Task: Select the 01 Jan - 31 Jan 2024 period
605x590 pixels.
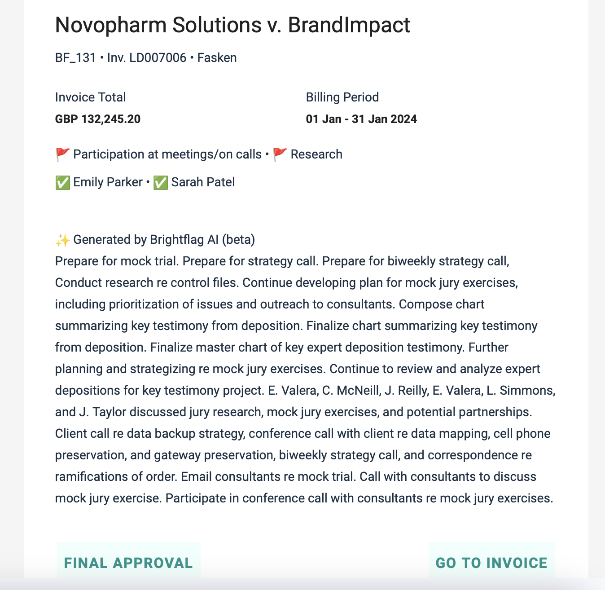Action: point(361,119)
